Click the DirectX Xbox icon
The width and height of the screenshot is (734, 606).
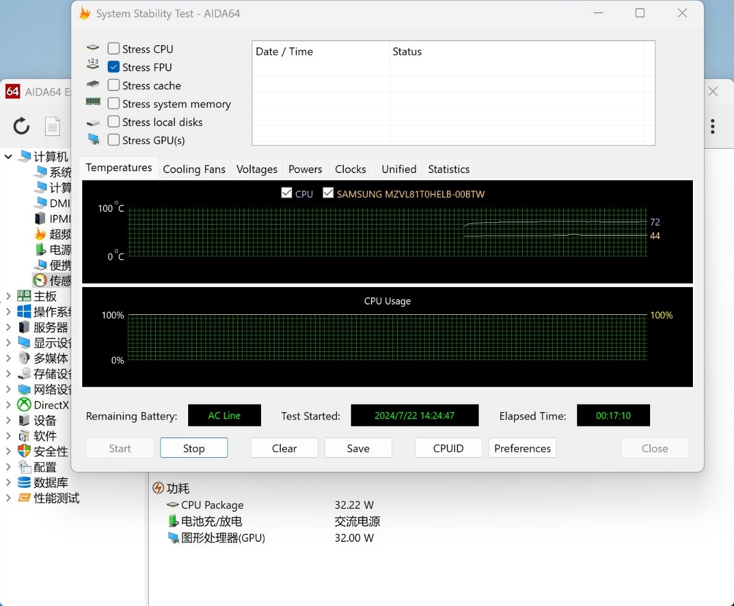(x=24, y=405)
